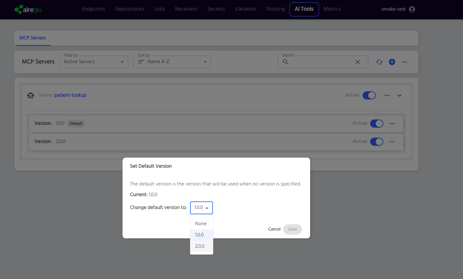Click the refresh MCP servers icon

(x=379, y=62)
